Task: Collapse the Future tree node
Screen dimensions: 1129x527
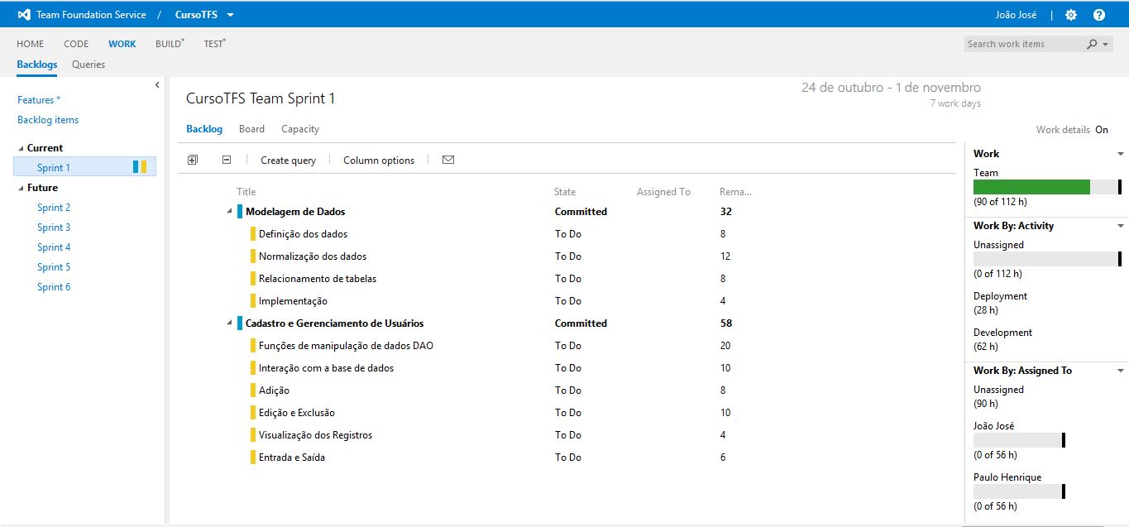Action: [x=22, y=188]
